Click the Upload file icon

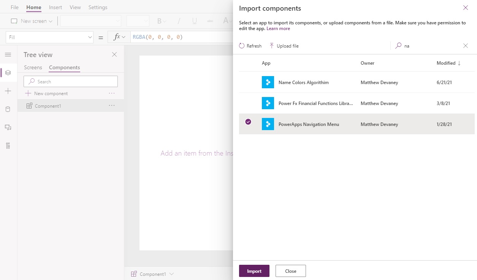(x=272, y=45)
